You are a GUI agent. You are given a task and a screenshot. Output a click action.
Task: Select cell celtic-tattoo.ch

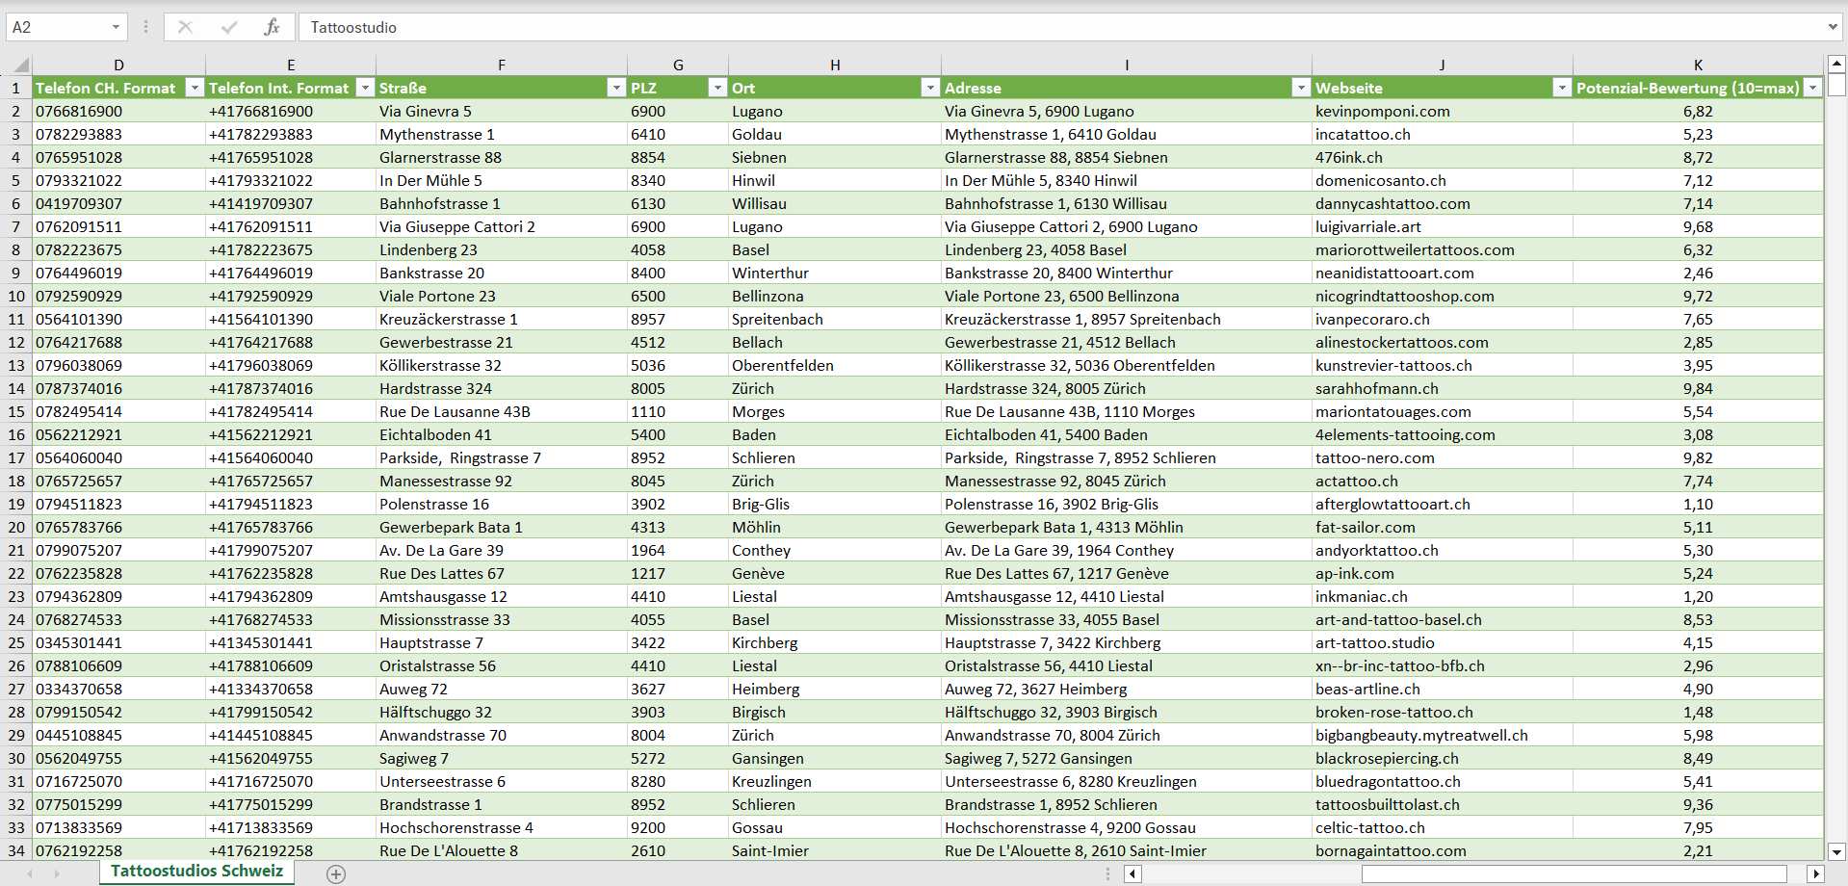pos(1443,827)
